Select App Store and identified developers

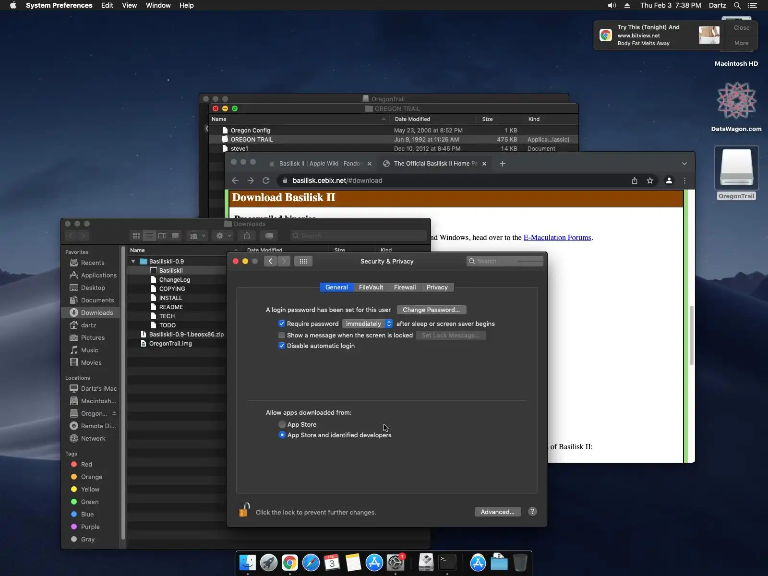click(282, 435)
